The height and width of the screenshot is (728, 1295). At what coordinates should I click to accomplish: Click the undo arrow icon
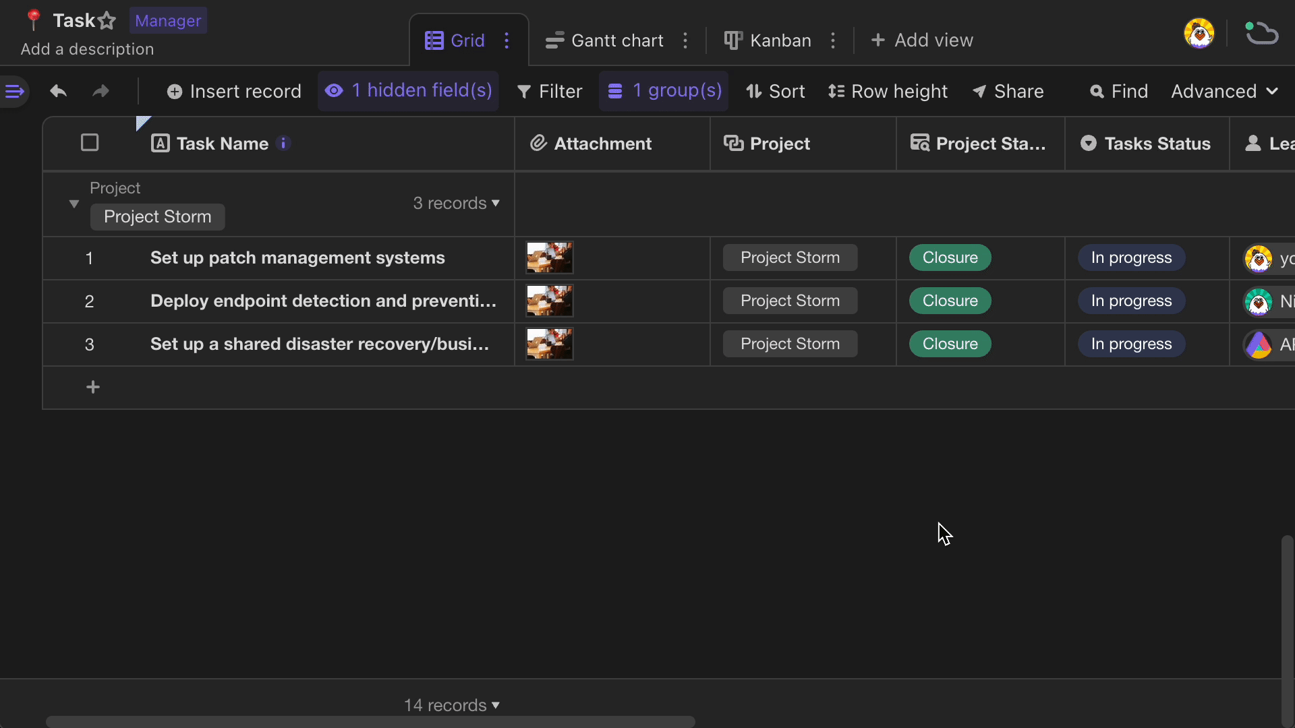click(58, 91)
